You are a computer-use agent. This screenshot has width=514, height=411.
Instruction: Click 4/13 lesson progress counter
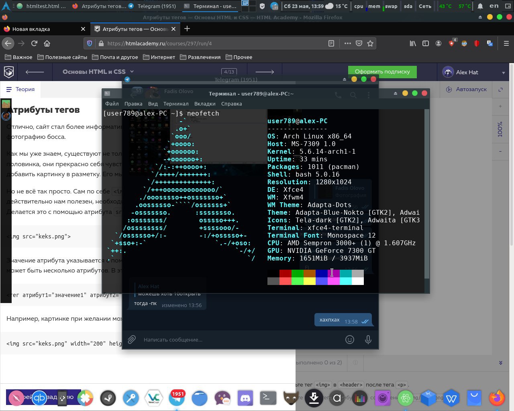click(229, 71)
